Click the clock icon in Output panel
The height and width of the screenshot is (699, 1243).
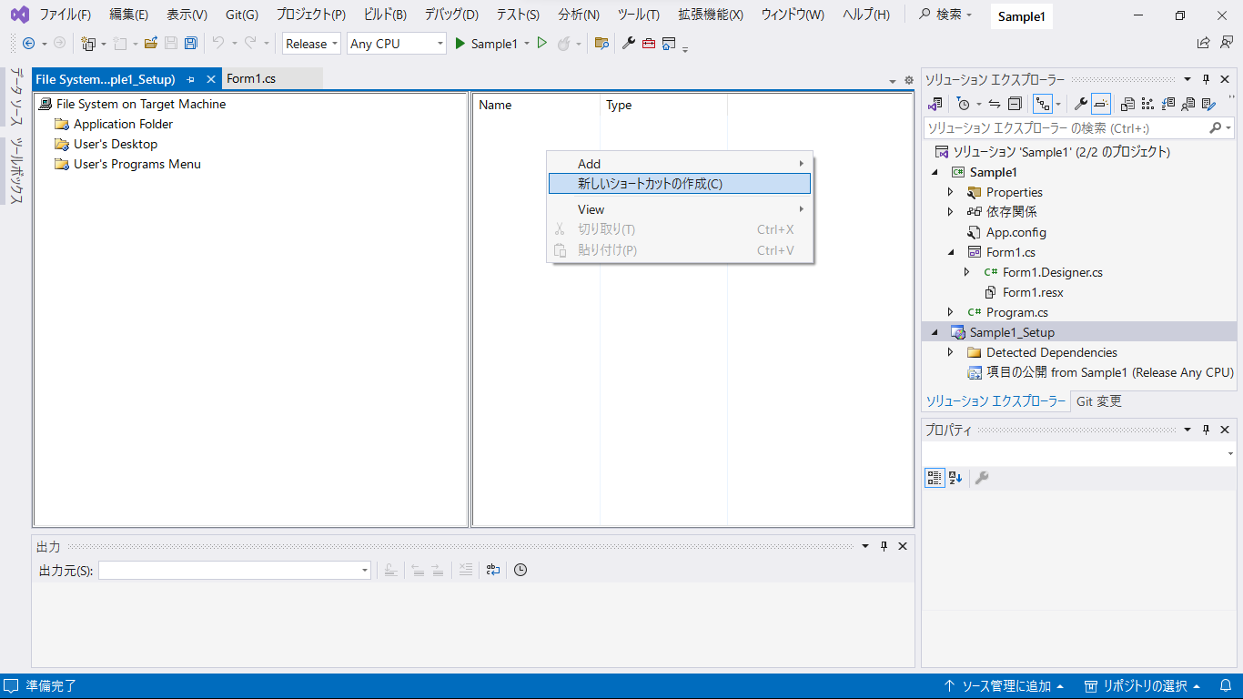pos(520,570)
